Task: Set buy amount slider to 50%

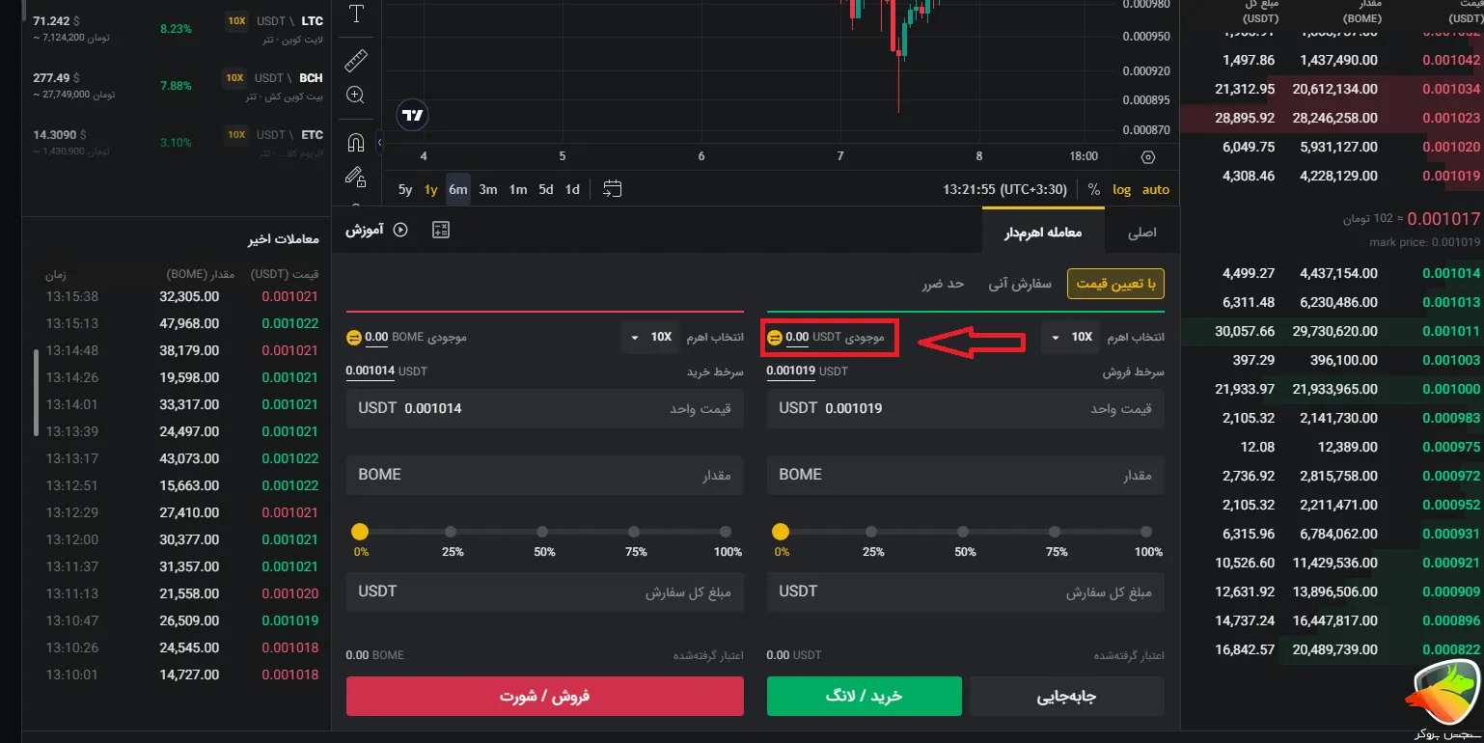Action: (x=965, y=532)
